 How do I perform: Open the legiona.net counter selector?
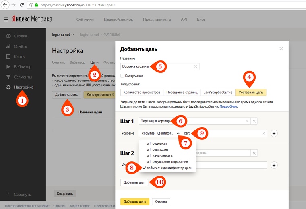coord(63,35)
